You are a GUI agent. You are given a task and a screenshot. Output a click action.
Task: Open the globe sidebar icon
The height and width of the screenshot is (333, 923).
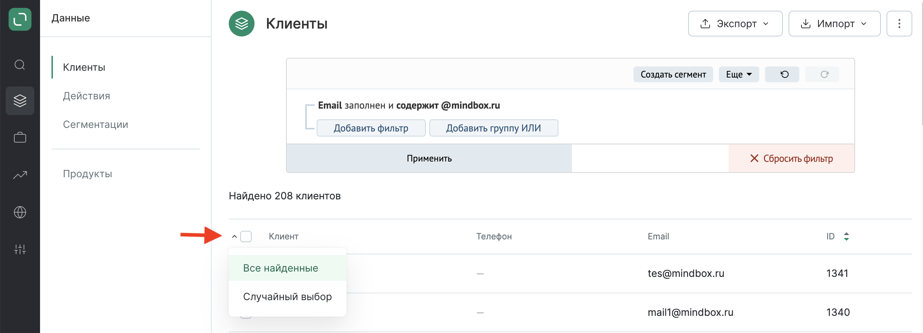tap(20, 212)
